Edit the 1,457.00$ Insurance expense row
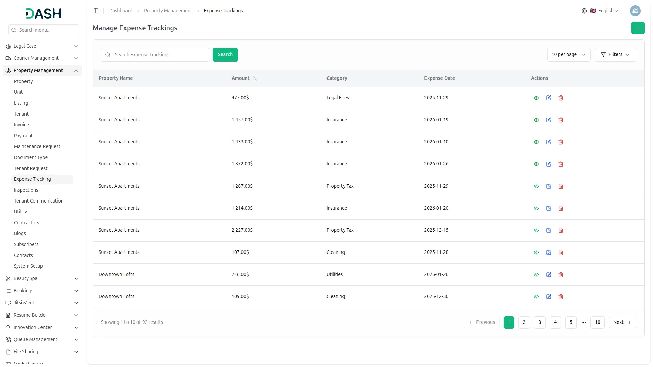The height and width of the screenshot is (367, 653). coord(549,120)
